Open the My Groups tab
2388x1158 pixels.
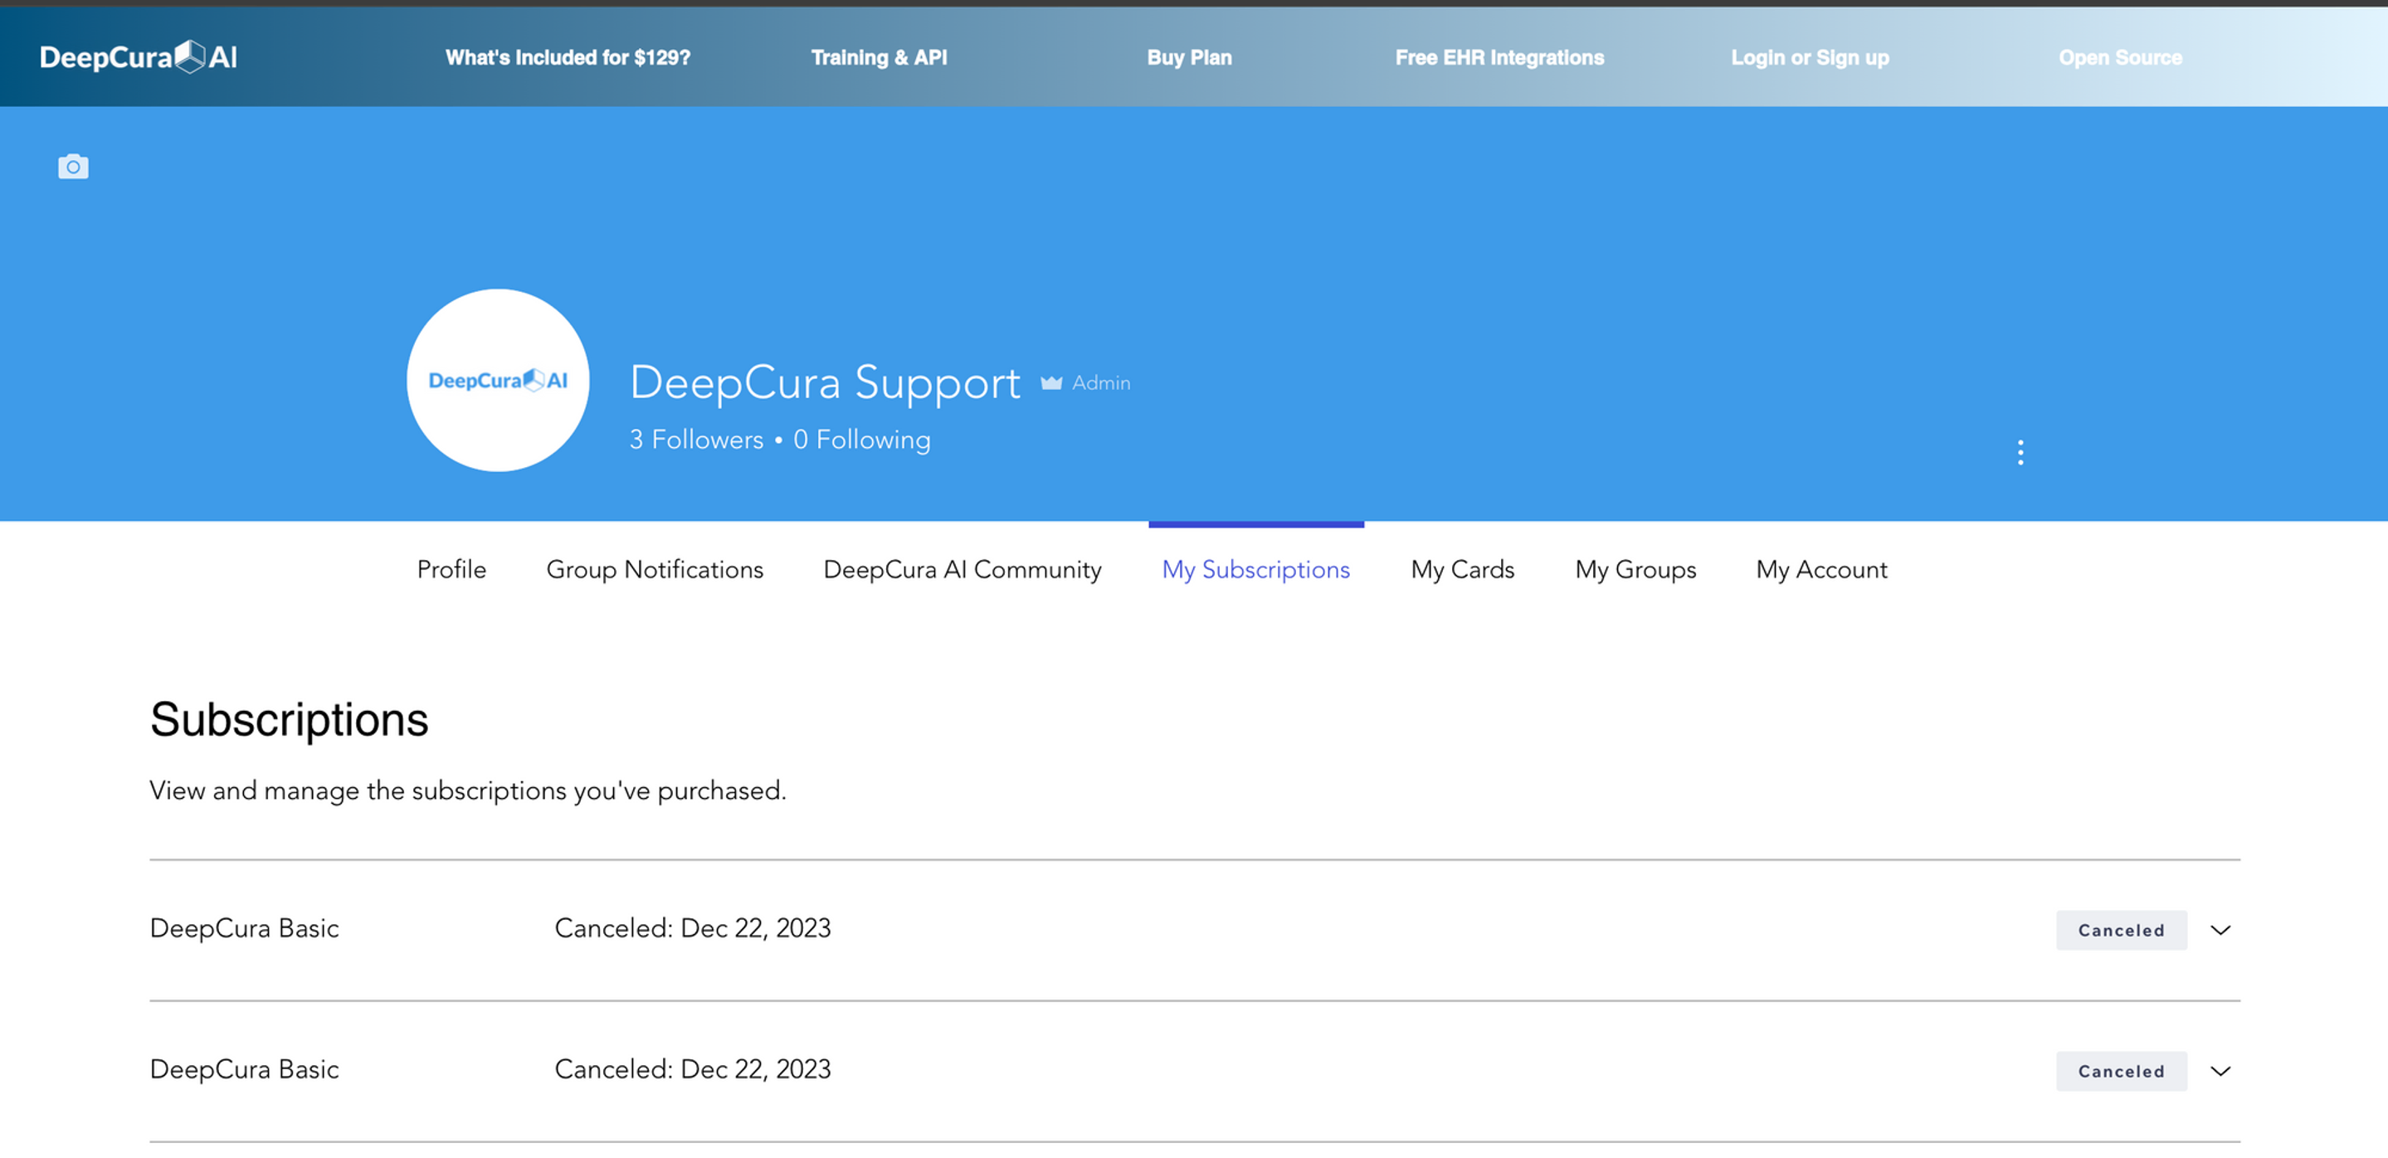pyautogui.click(x=1635, y=570)
